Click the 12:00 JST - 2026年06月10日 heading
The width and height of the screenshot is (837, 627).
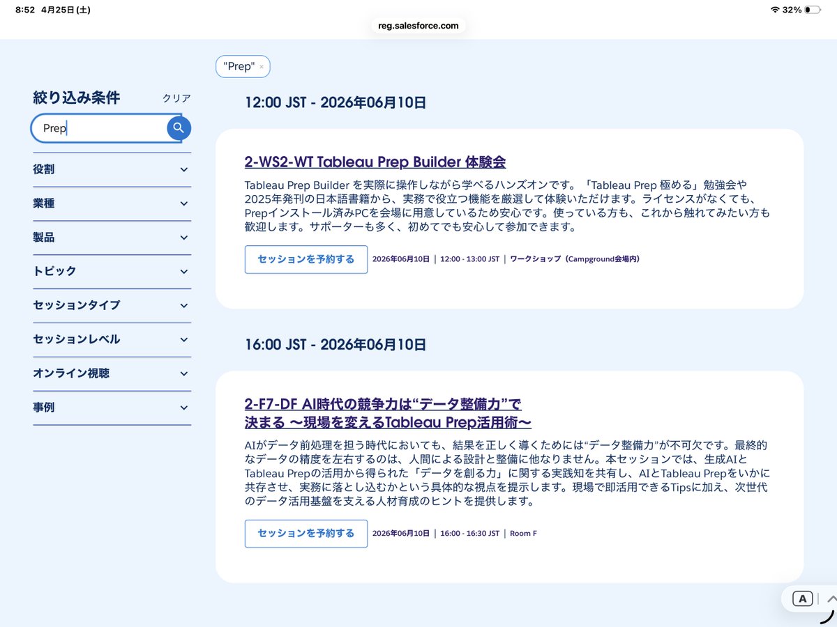[x=335, y=102]
